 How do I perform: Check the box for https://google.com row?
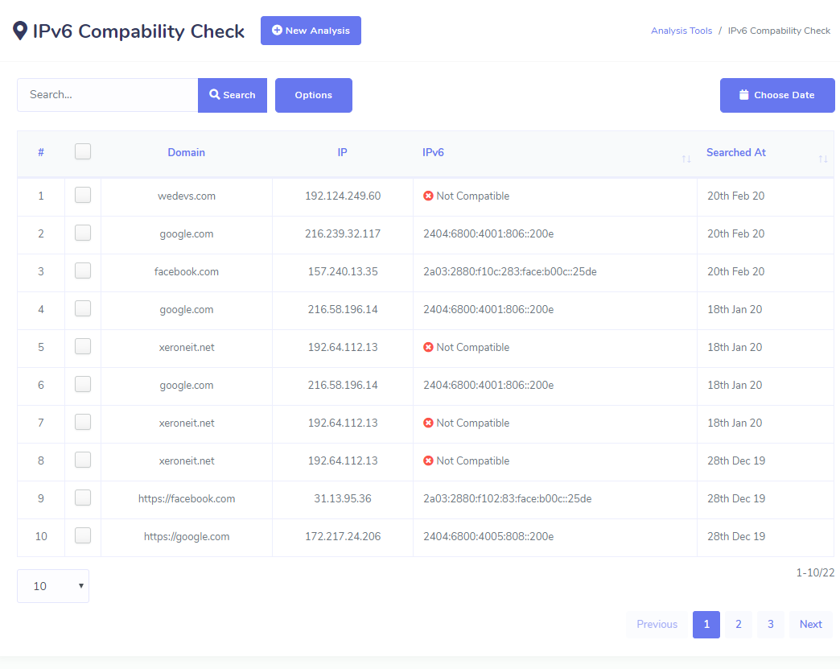(x=83, y=536)
